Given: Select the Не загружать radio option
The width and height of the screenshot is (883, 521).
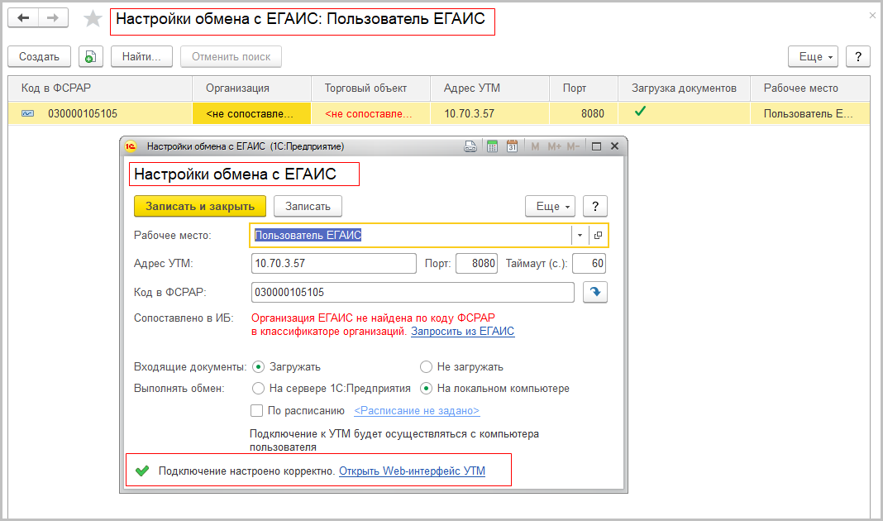Looking at the screenshot, I should [427, 366].
